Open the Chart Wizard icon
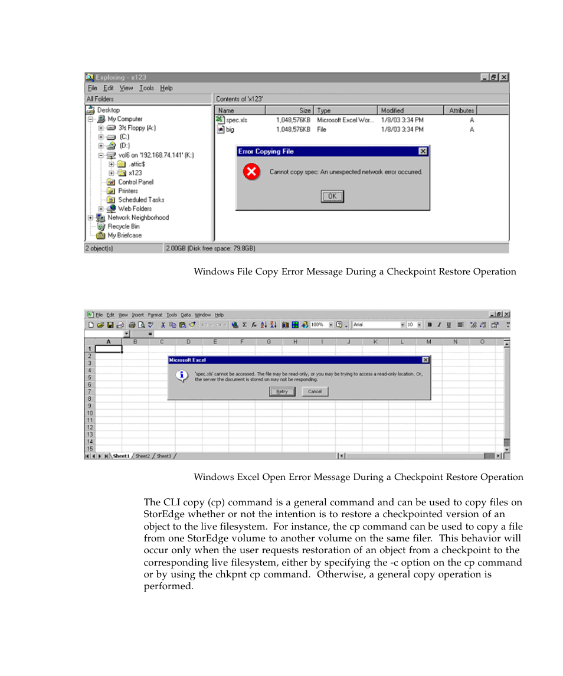The width and height of the screenshot is (563, 676). [286, 325]
